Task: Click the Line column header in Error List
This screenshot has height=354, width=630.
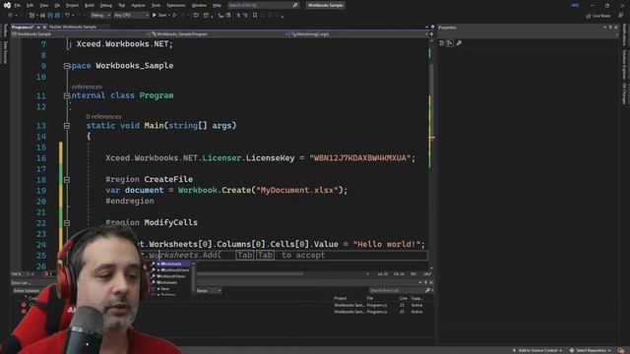Action: (x=403, y=298)
